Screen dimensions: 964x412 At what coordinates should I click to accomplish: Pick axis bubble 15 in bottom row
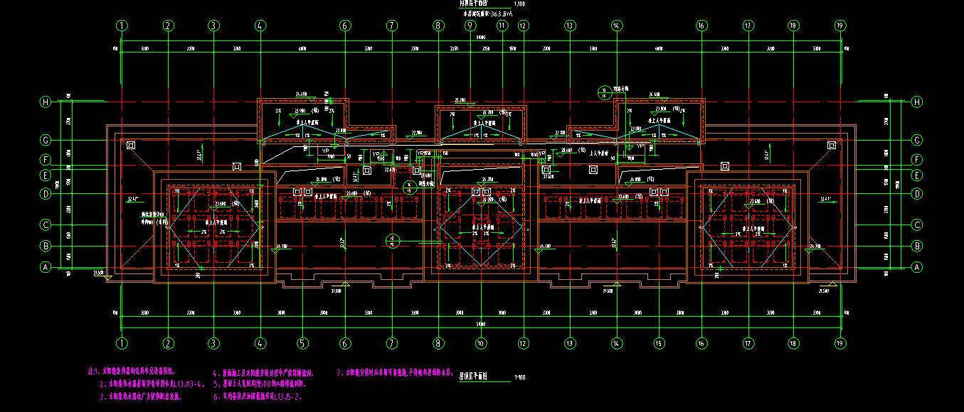pos(659,344)
